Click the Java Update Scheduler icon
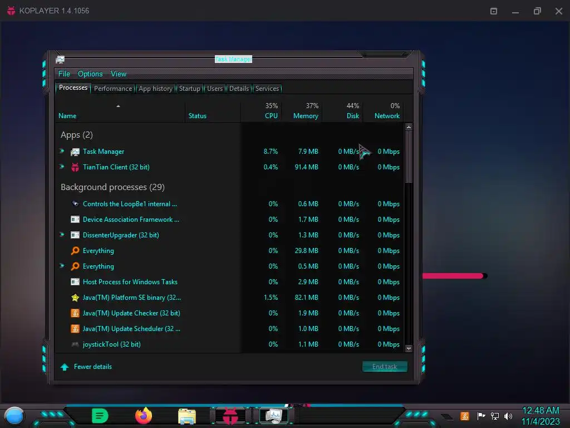This screenshot has width=570, height=428. (75, 329)
